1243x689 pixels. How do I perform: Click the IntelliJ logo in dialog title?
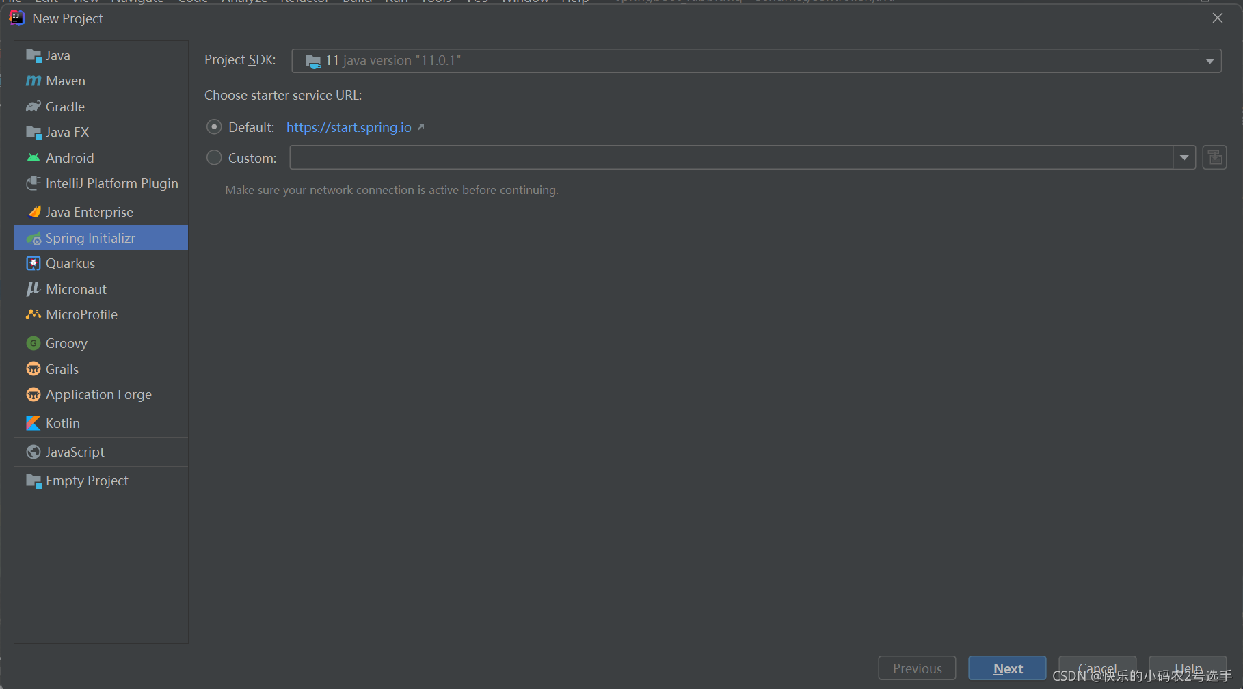point(17,18)
